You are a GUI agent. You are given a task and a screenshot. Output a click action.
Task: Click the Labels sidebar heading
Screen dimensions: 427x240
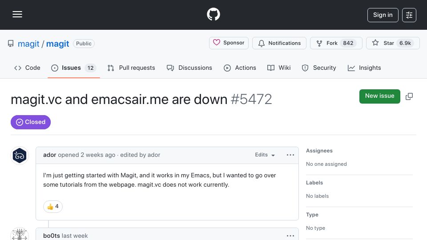pos(314,183)
